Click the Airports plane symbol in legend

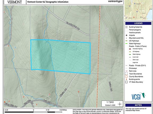[126, 35]
